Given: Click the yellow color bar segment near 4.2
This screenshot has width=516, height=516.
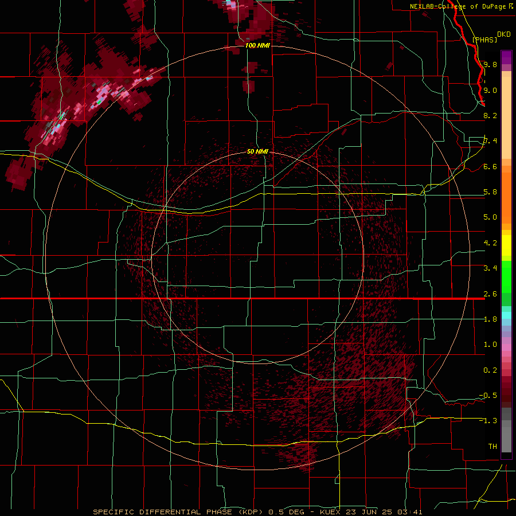Looking at the screenshot, I should click(x=506, y=245).
